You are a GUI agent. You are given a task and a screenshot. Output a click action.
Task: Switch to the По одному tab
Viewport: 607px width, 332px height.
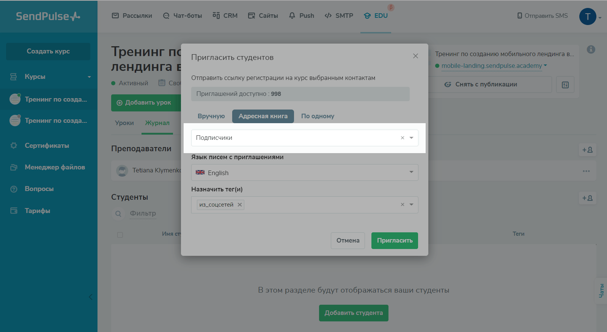pyautogui.click(x=318, y=116)
